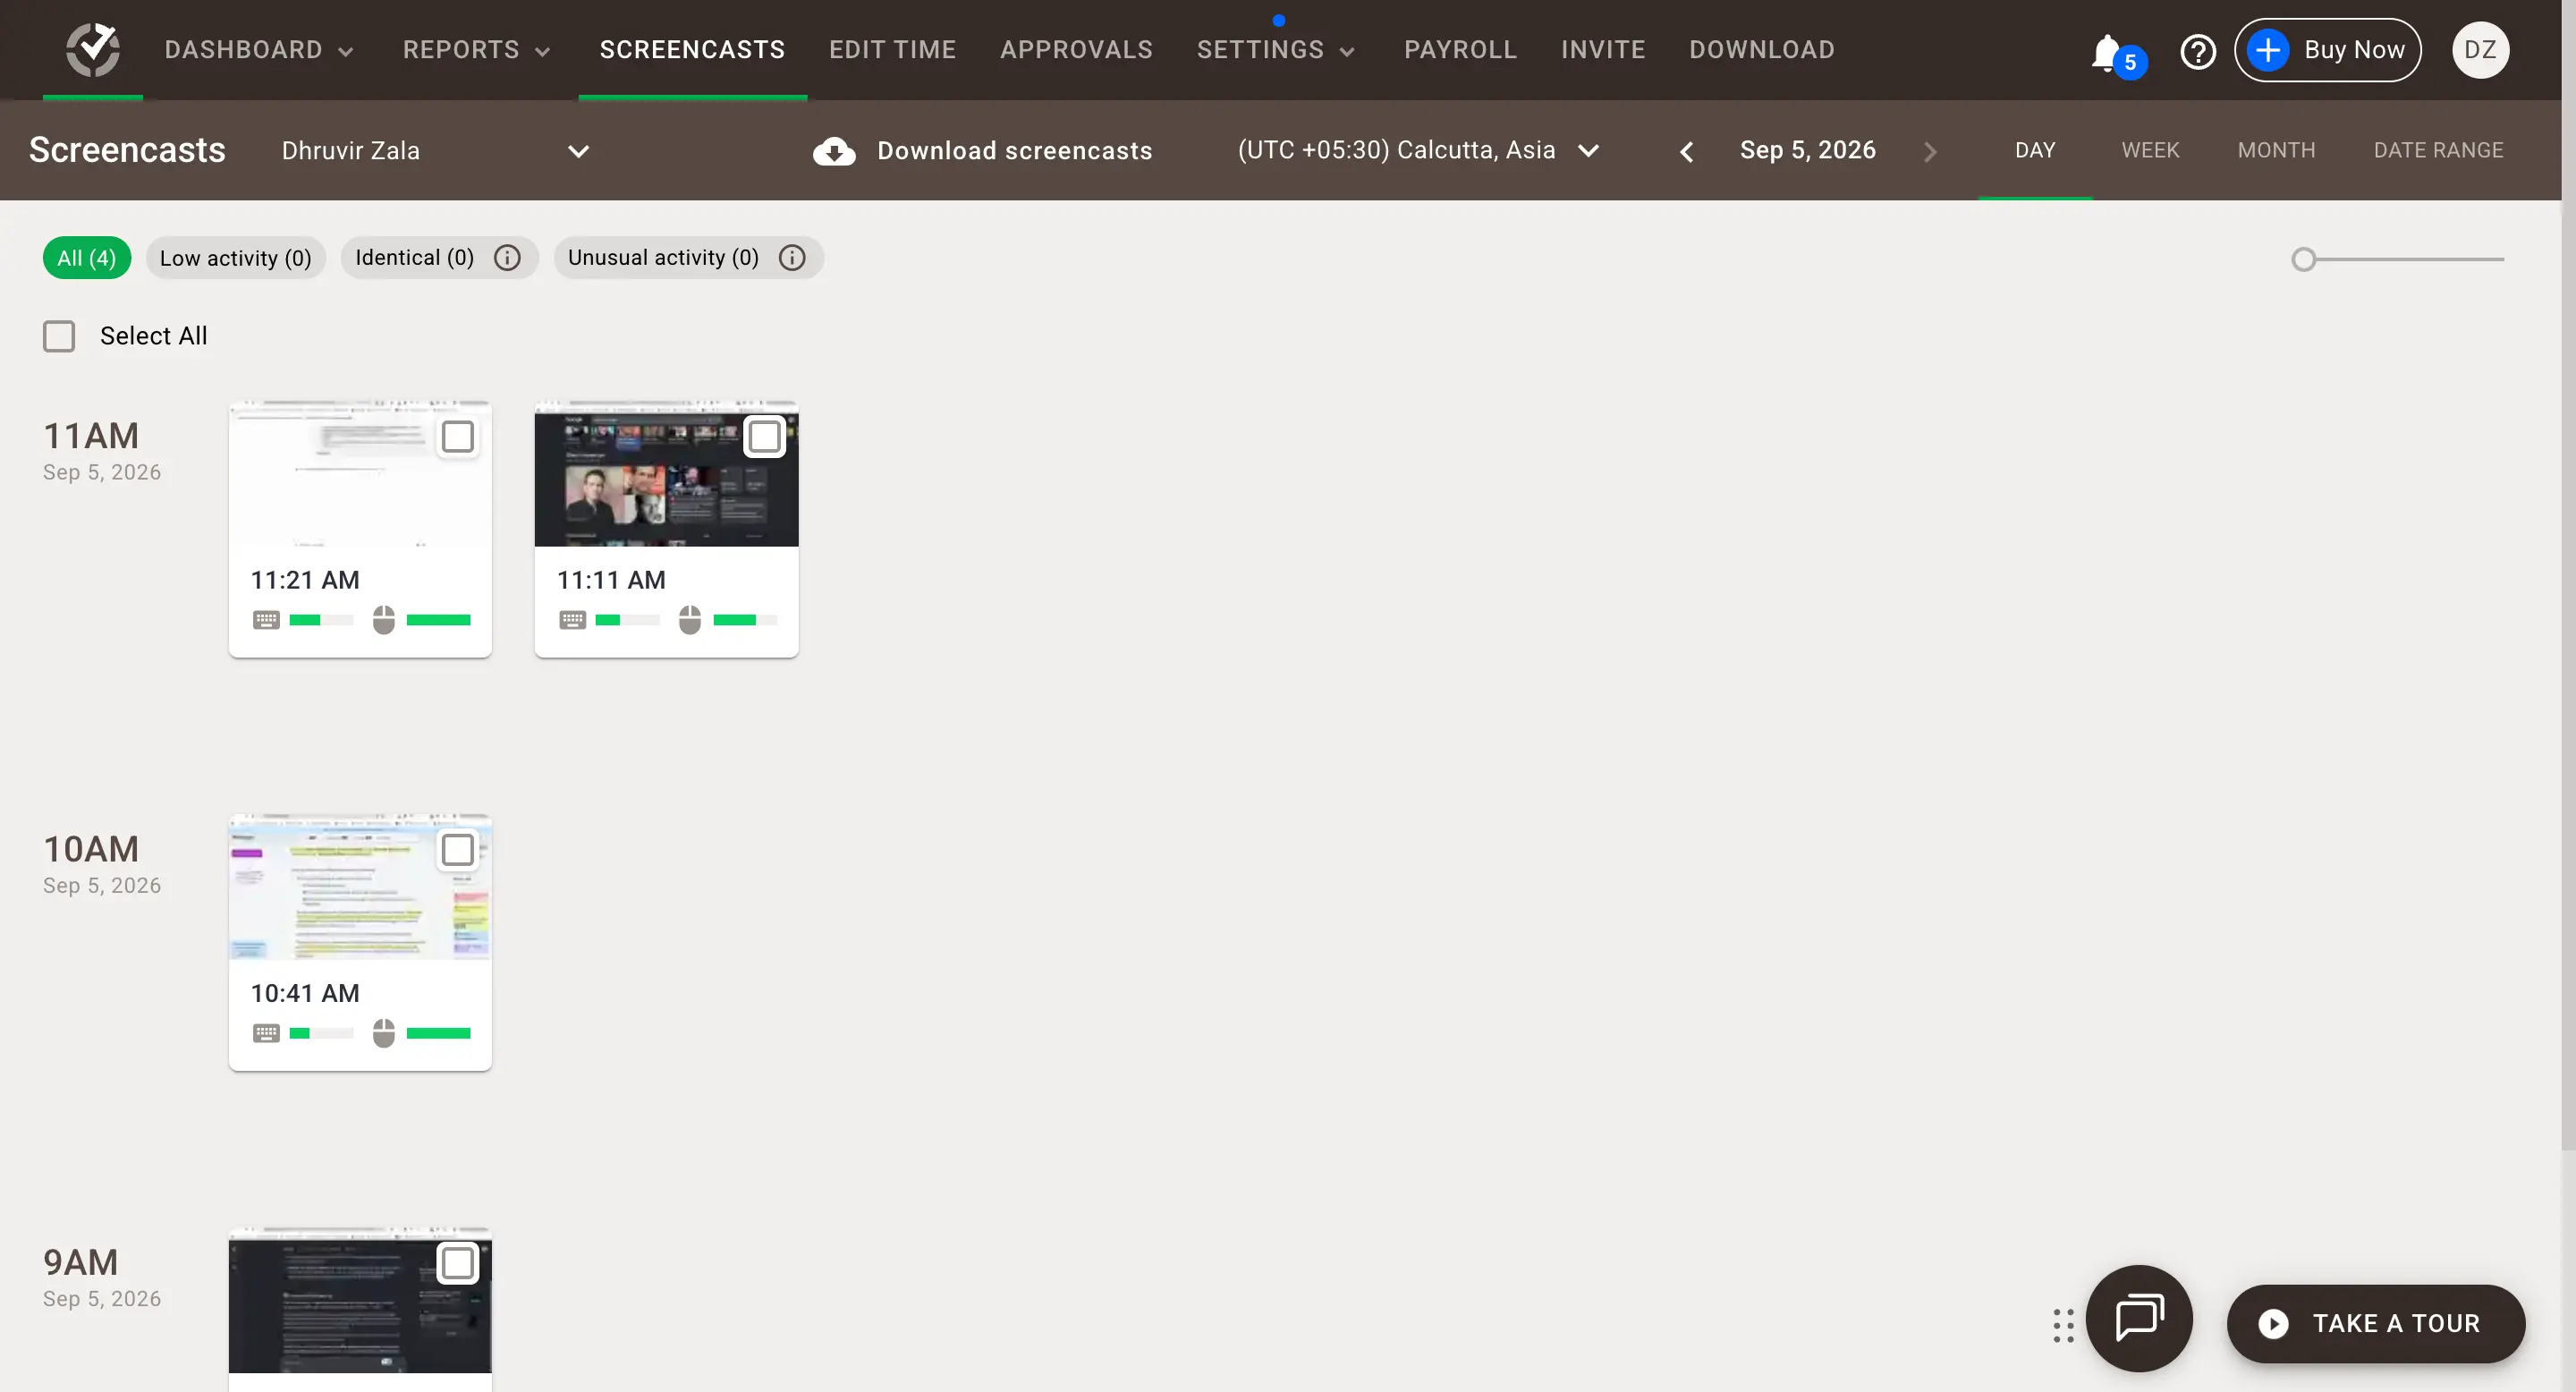Select the 9AM screencast checkbox
Viewport: 2576px width, 1392px height.
pos(458,1263)
